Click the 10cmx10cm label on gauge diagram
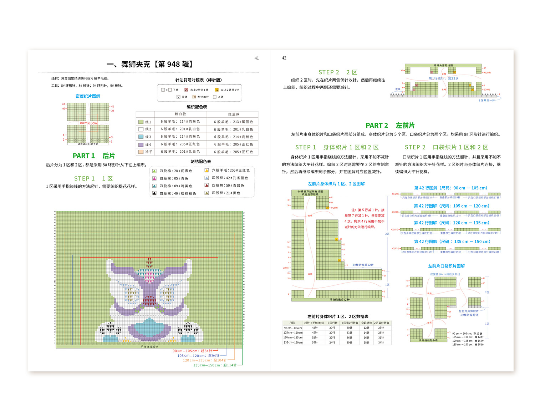535x401 pixels. pos(88,123)
